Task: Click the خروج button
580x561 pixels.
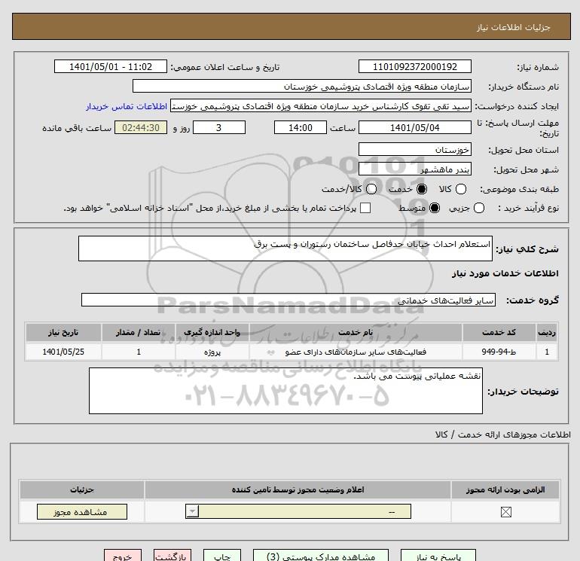Action: 123,556
